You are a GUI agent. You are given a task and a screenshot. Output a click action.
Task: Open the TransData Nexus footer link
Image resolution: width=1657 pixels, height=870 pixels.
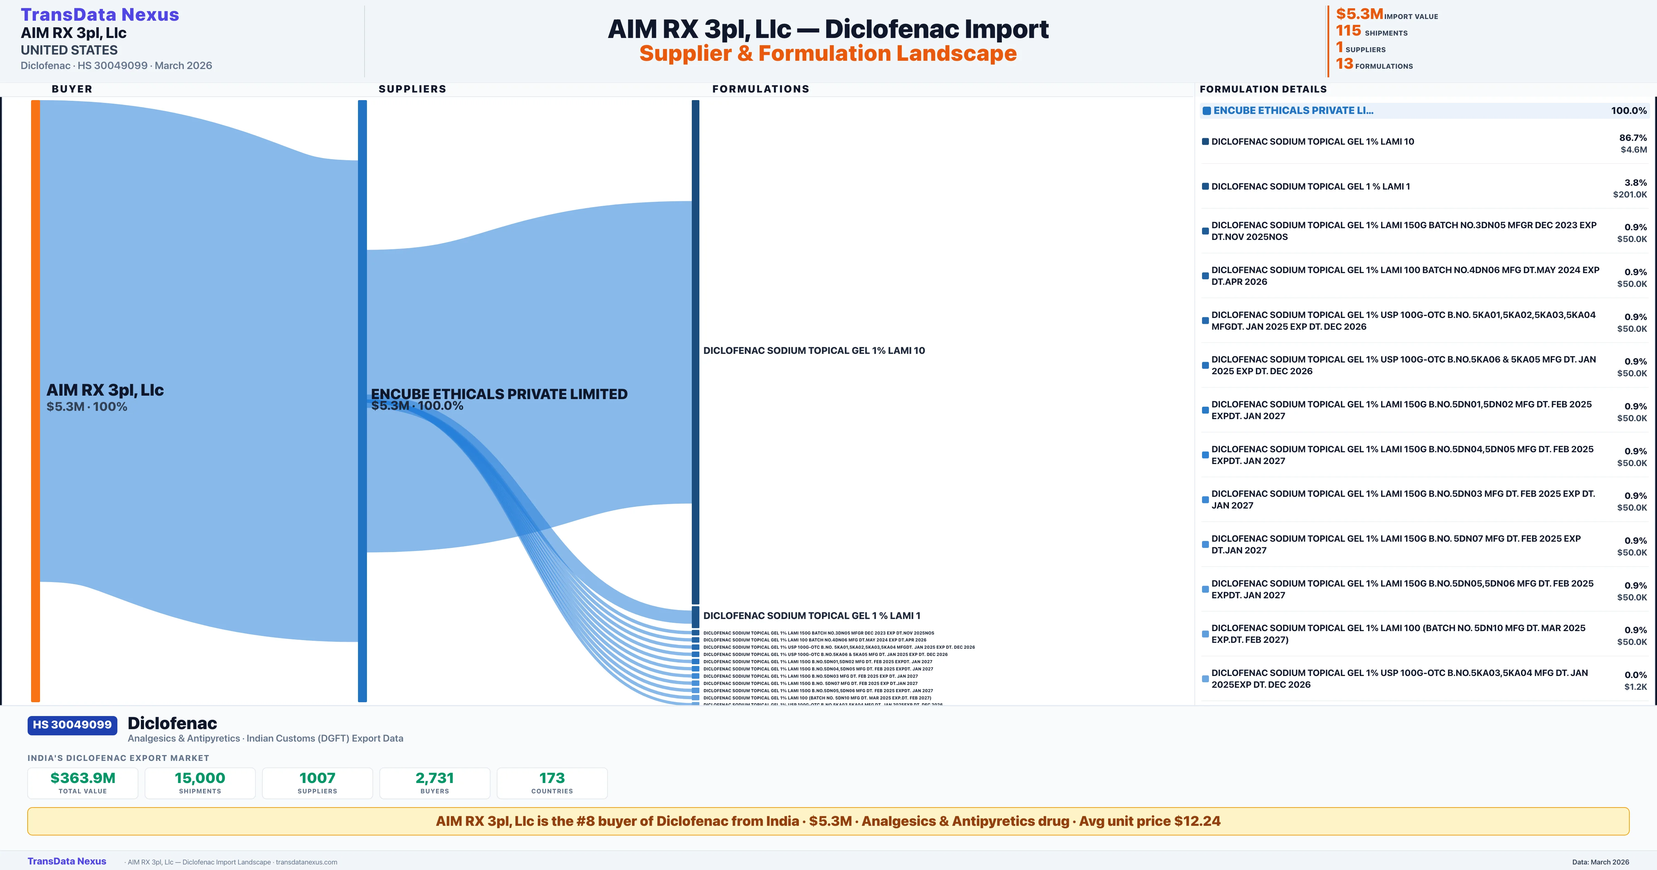[x=67, y=861]
